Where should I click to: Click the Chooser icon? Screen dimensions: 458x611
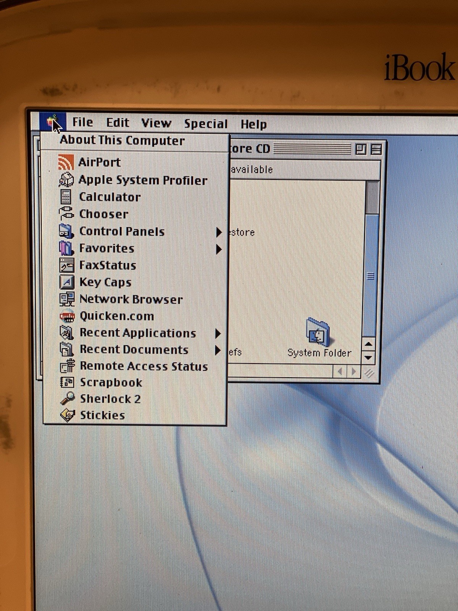(66, 213)
